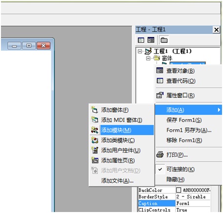Click the 添加窗体 (Add Form) icon
Image resolution: width=223 pixels, height=213 pixels.
pos(95,110)
